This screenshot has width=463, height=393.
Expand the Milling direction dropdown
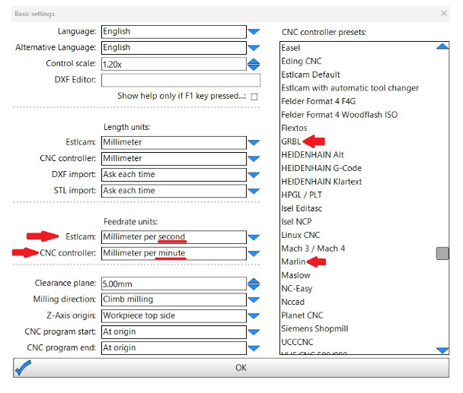pyautogui.click(x=254, y=300)
